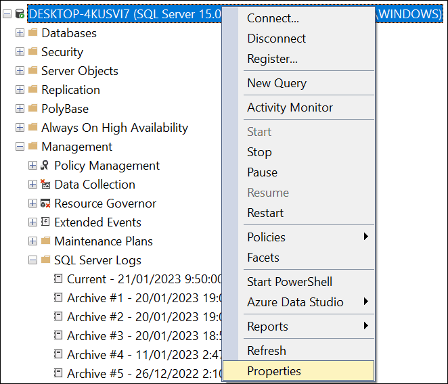Click the Archive #4 log icon

(x=58, y=354)
